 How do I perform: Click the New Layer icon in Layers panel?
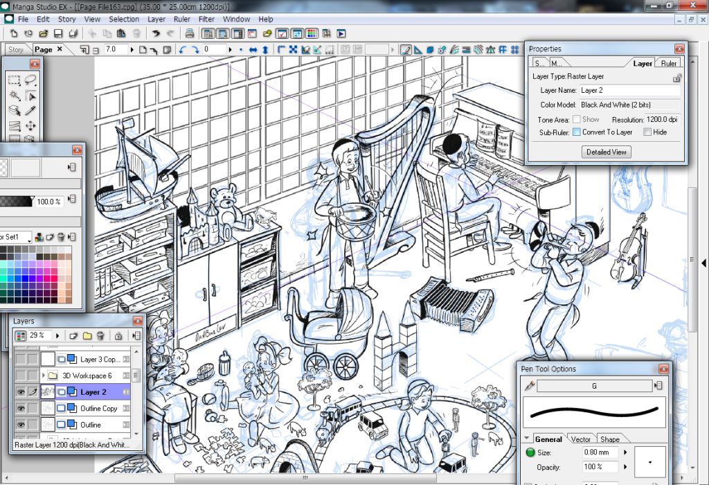click(73, 336)
